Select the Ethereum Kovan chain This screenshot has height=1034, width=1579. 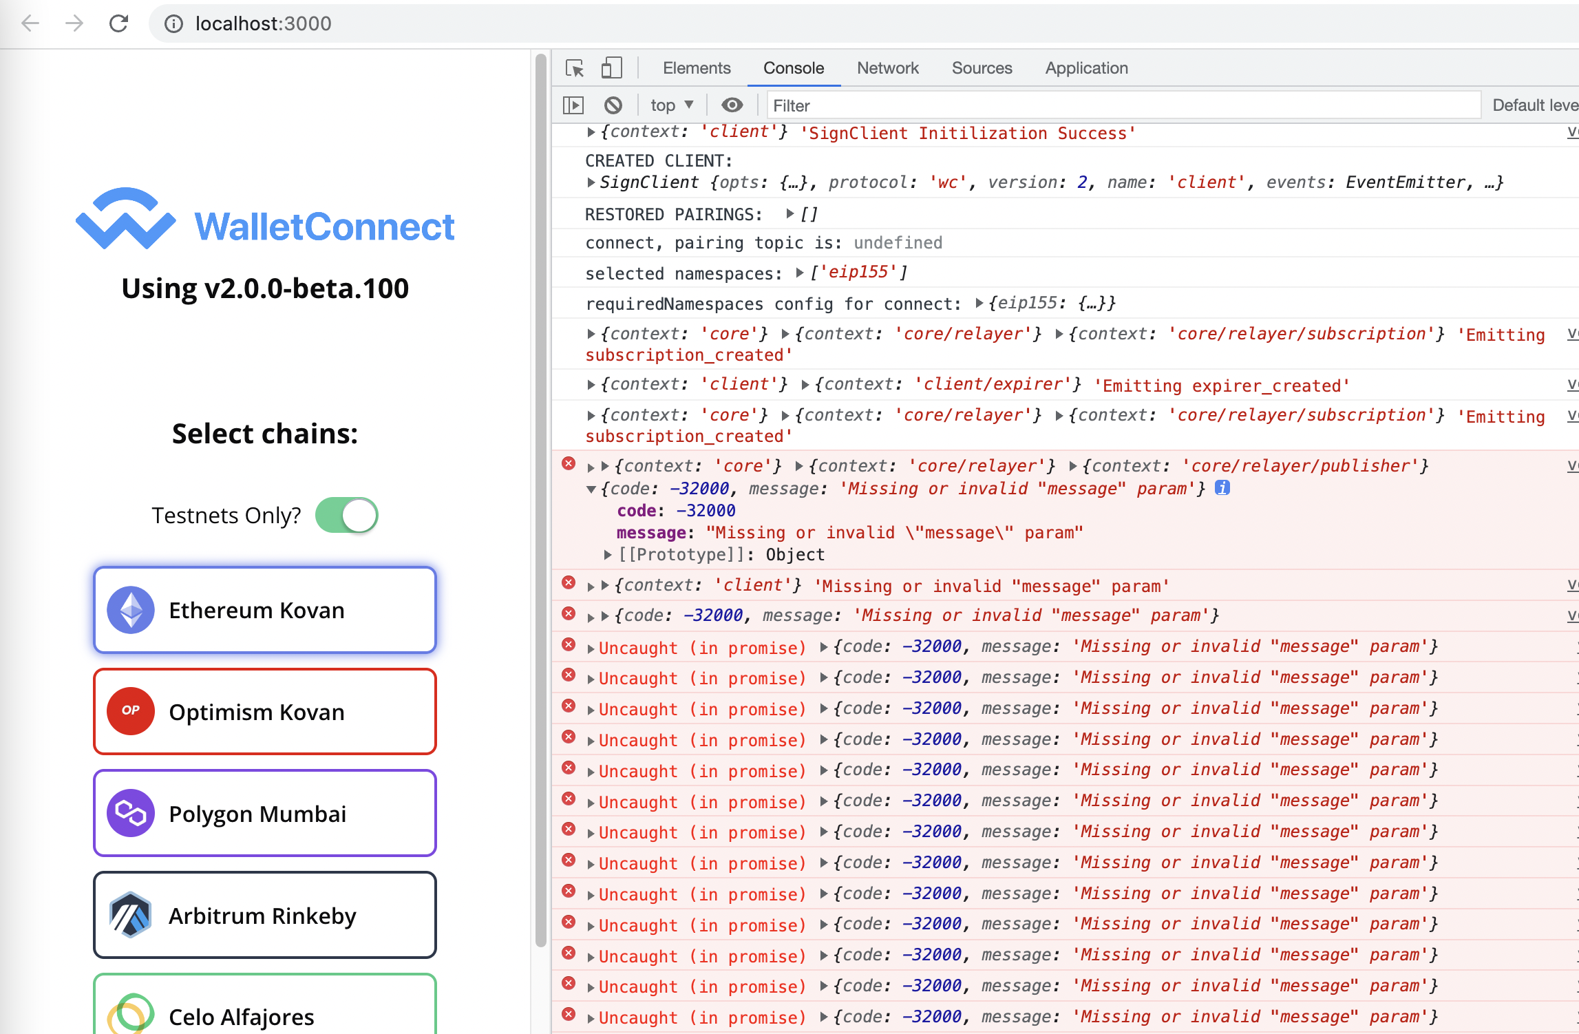(265, 610)
